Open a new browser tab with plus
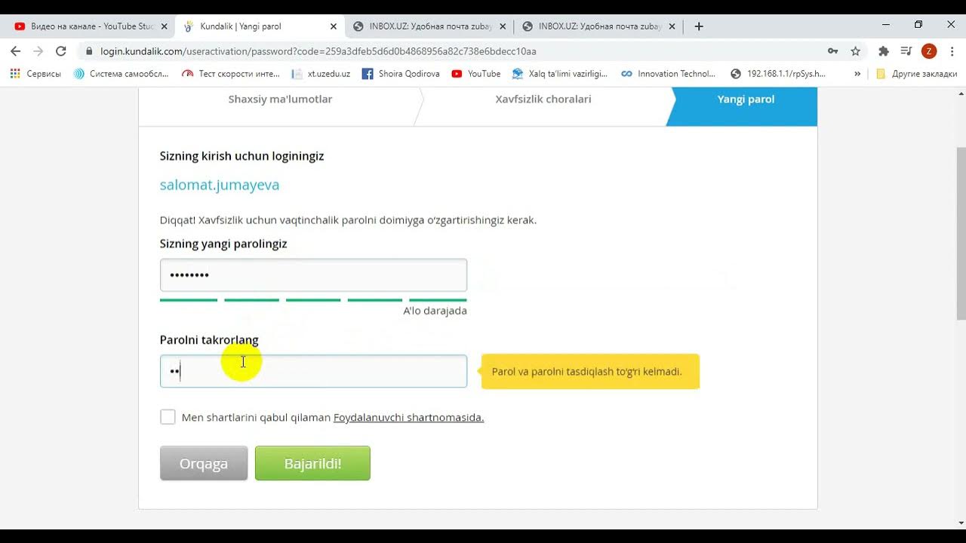The height and width of the screenshot is (543, 966). 699,26
